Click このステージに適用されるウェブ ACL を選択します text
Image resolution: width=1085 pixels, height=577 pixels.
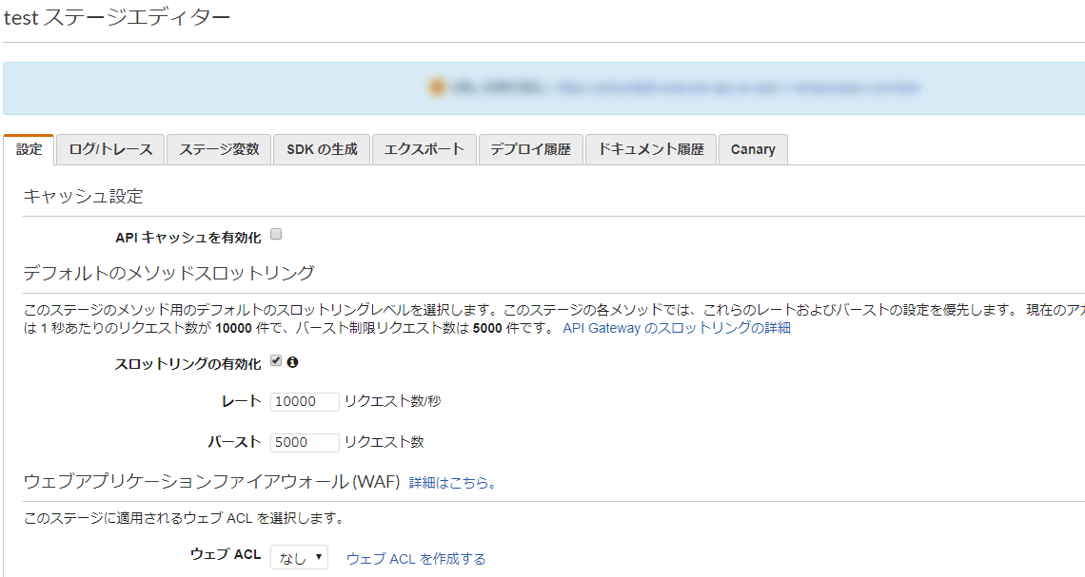184,518
